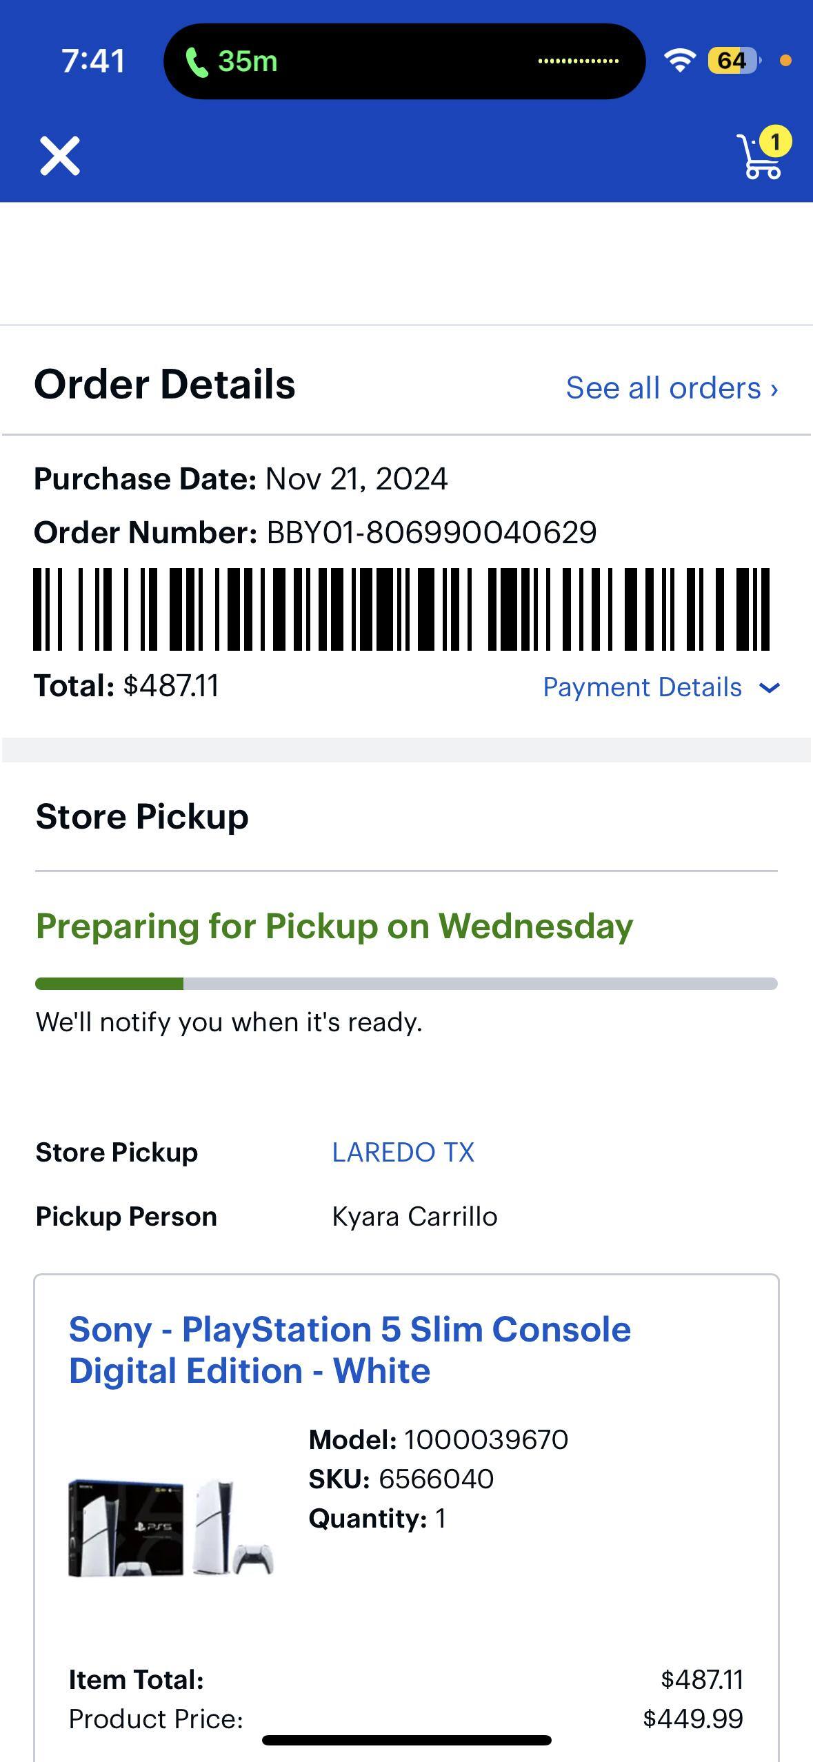Image resolution: width=813 pixels, height=1762 pixels.
Task: Tap the green phone call icon
Action: [197, 62]
